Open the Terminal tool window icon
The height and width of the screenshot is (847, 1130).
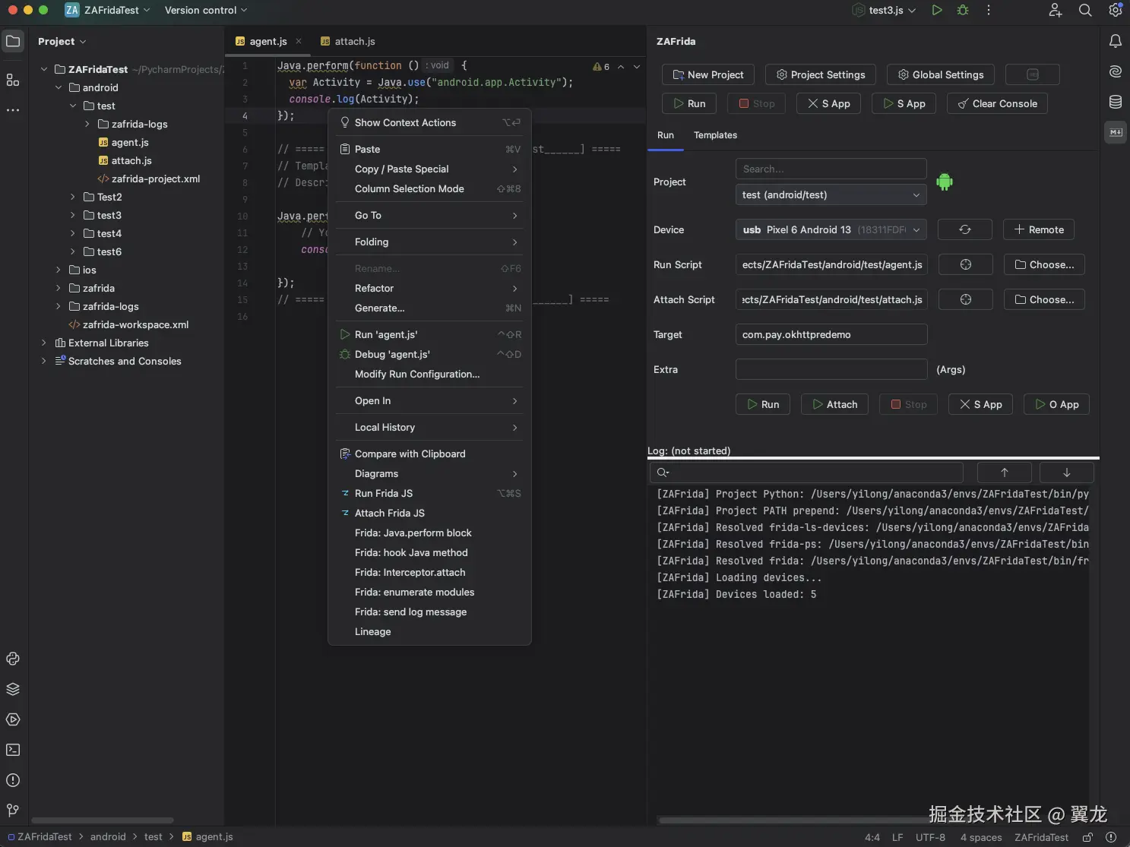coord(13,750)
